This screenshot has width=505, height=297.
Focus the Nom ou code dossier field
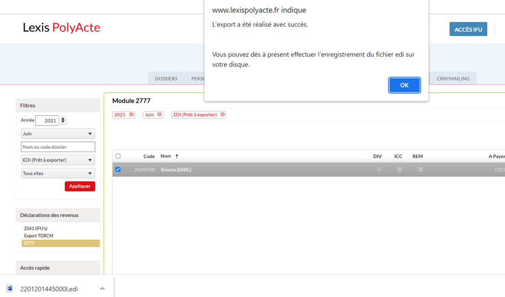[x=58, y=147]
